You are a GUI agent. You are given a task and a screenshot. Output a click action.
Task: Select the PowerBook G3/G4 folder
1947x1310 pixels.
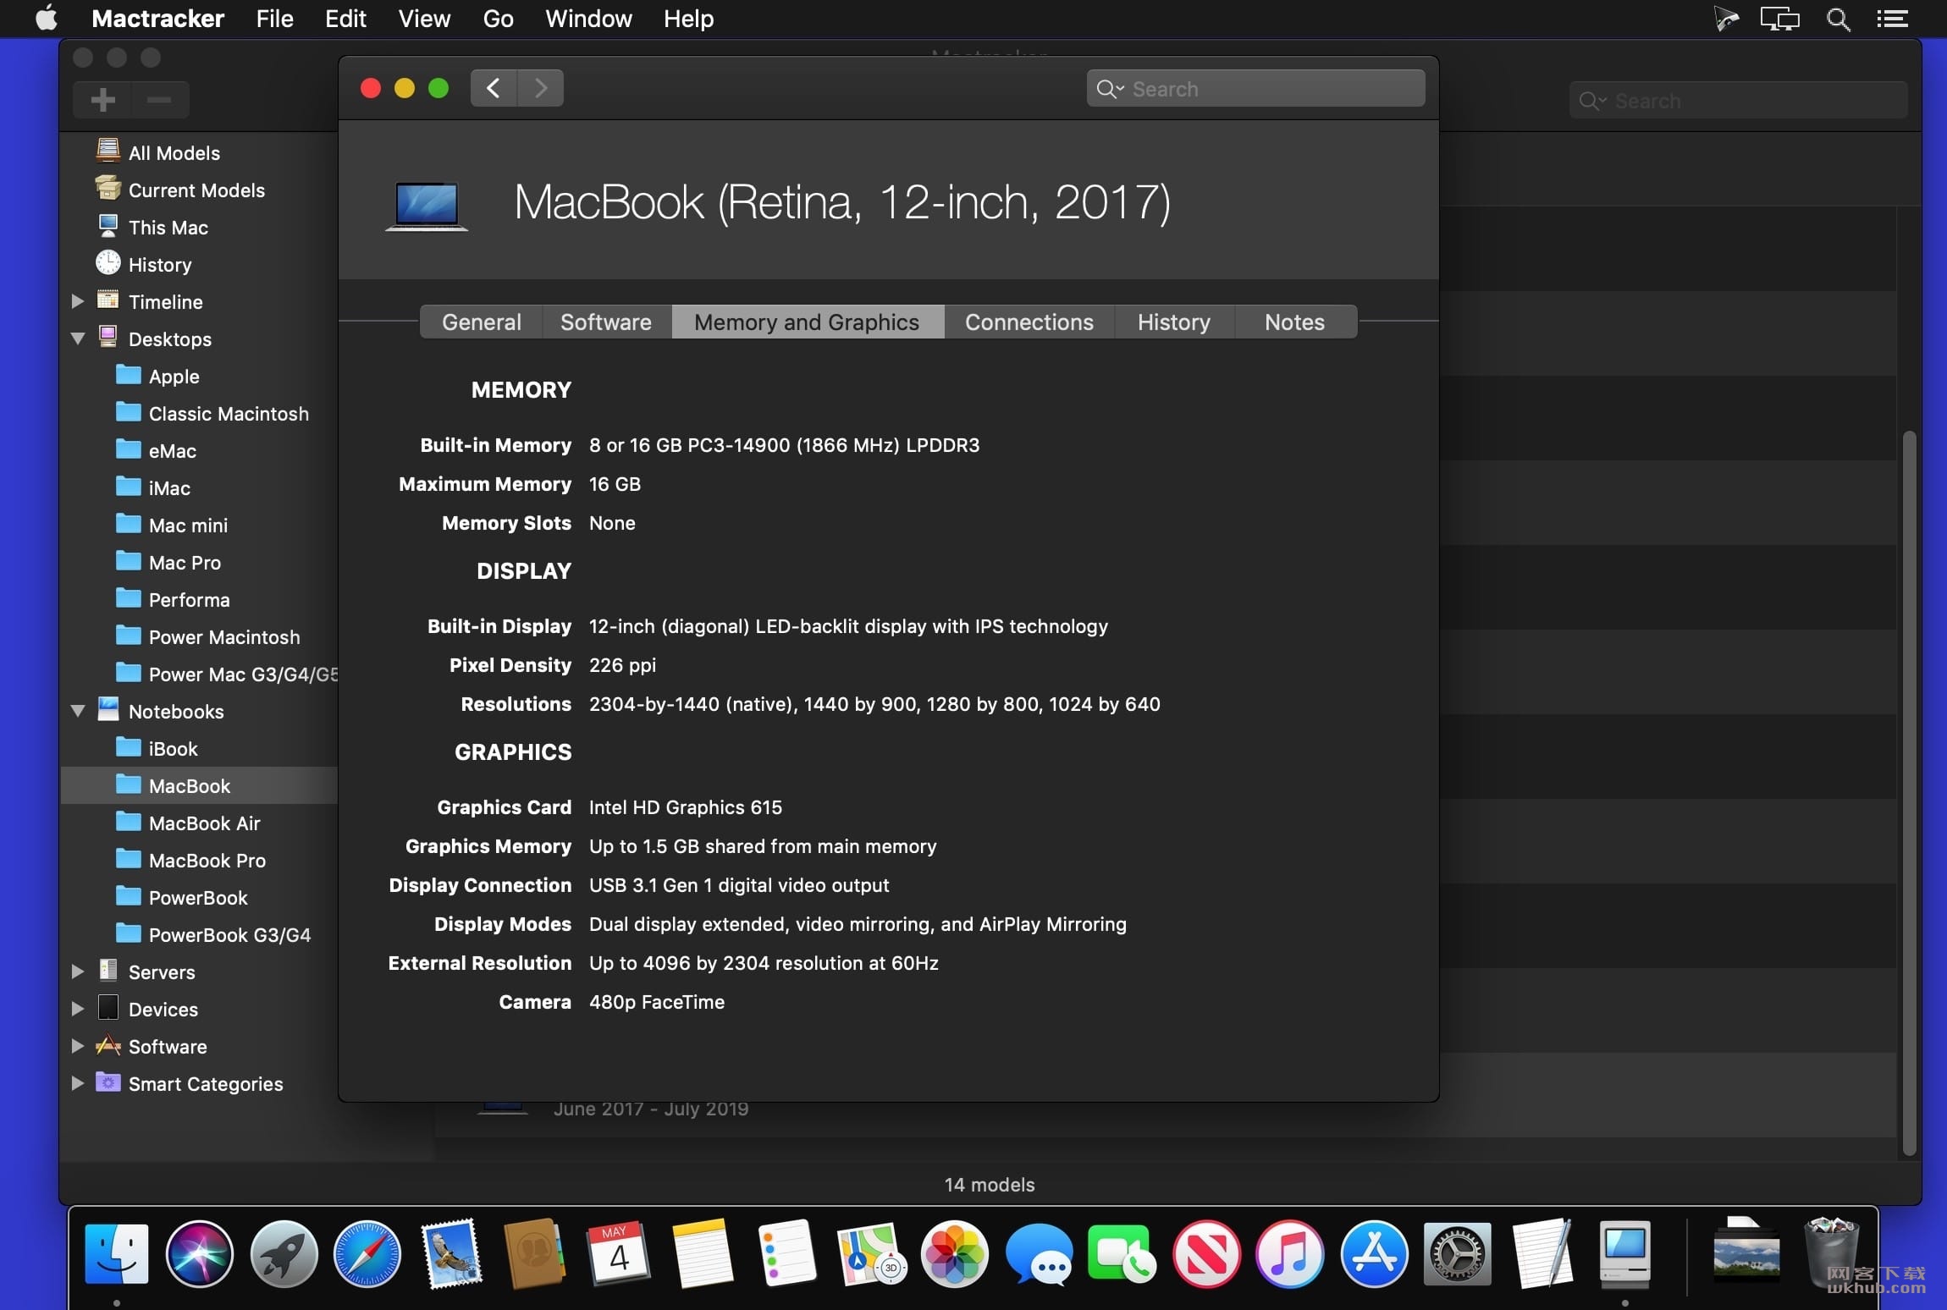coord(229,934)
